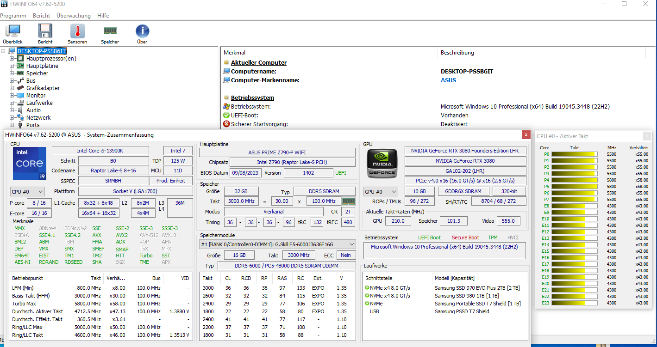Expand the Hauptplatine tree node
Image resolution: width=657 pixels, height=347 pixels.
(12, 66)
